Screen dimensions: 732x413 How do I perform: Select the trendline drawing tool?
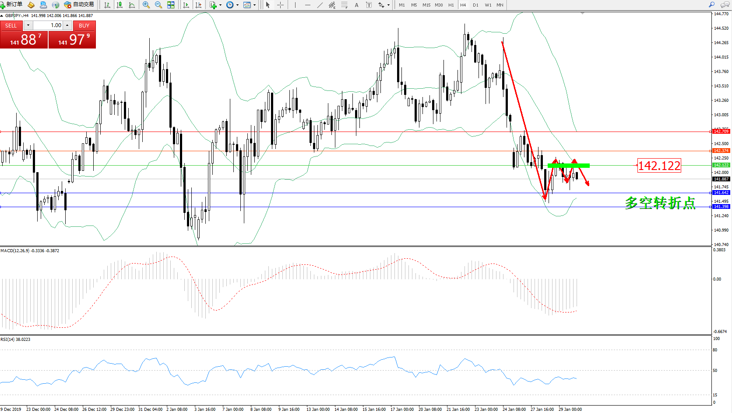pyautogui.click(x=320, y=5)
